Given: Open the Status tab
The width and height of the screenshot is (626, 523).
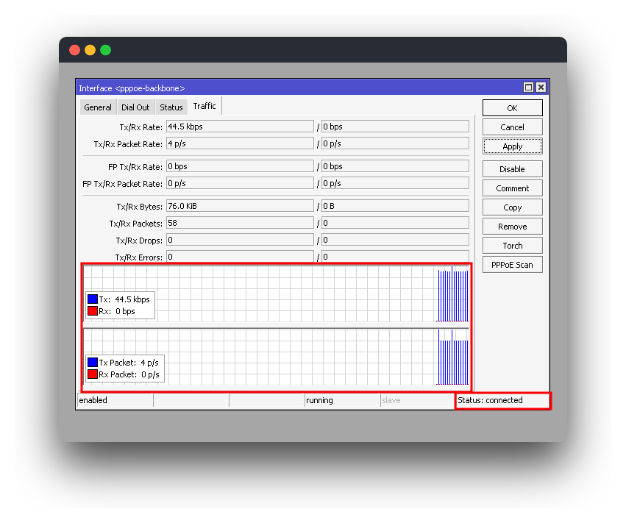Looking at the screenshot, I should tap(171, 107).
